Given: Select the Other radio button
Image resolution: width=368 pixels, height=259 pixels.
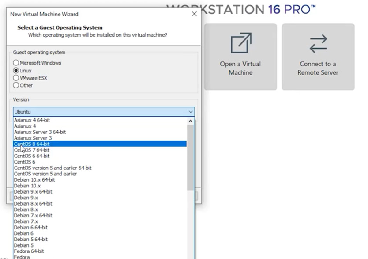Looking at the screenshot, I should point(16,85).
